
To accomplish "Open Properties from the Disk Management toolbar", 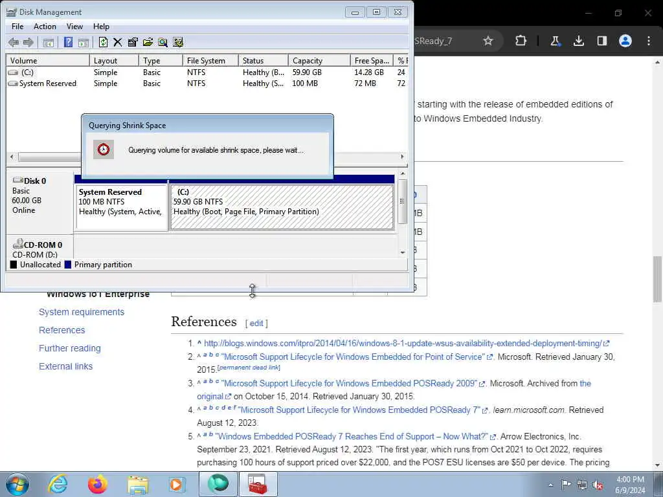I will click(132, 42).
